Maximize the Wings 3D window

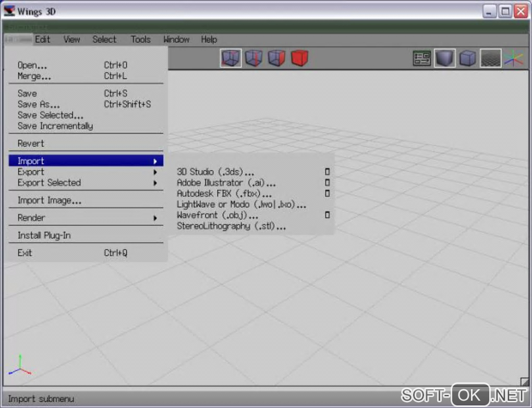pyautogui.click(x=505, y=11)
